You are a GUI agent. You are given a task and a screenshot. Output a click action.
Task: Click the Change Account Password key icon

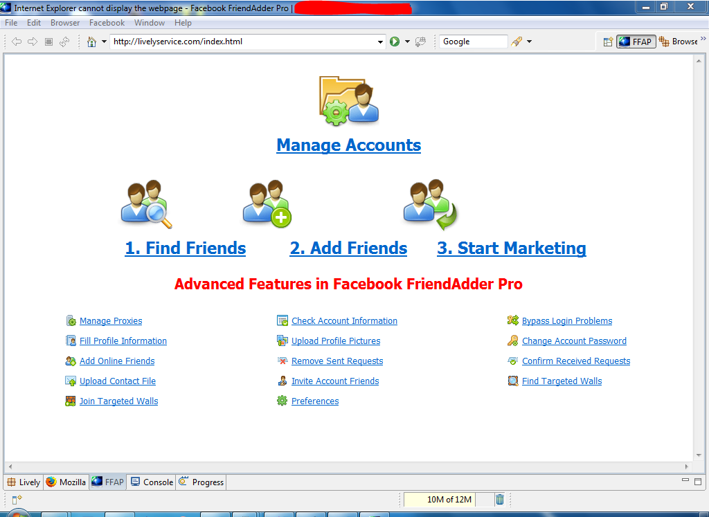tap(513, 341)
